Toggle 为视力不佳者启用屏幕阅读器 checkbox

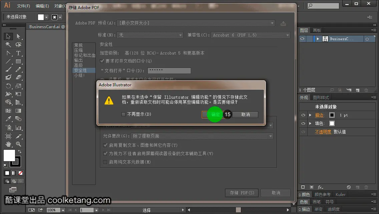(105, 154)
